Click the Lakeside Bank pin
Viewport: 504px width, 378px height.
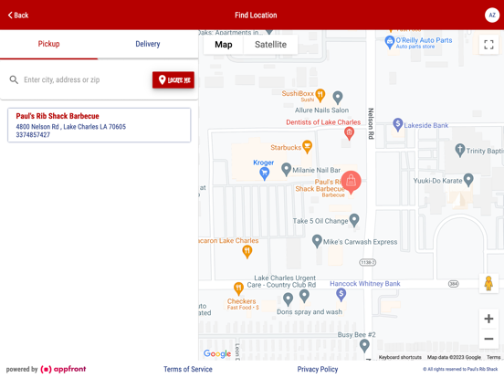397,124
